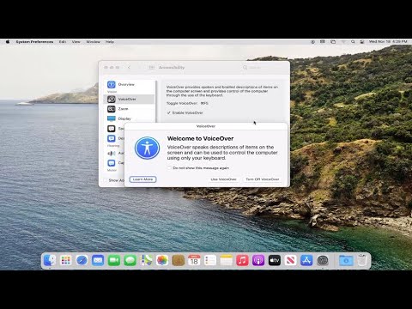Open Maps from the Dock
The height and width of the screenshot is (309, 412).
pos(146,260)
